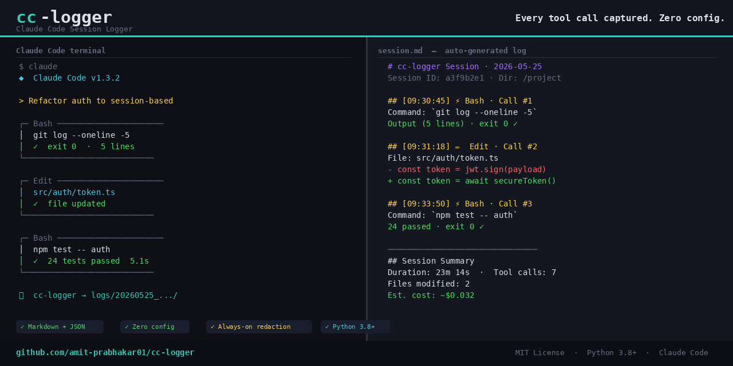Click the '## [09:30:45] Bash · Call #1' heading
Image resolution: width=733 pixels, height=366 pixels.
coord(460,101)
